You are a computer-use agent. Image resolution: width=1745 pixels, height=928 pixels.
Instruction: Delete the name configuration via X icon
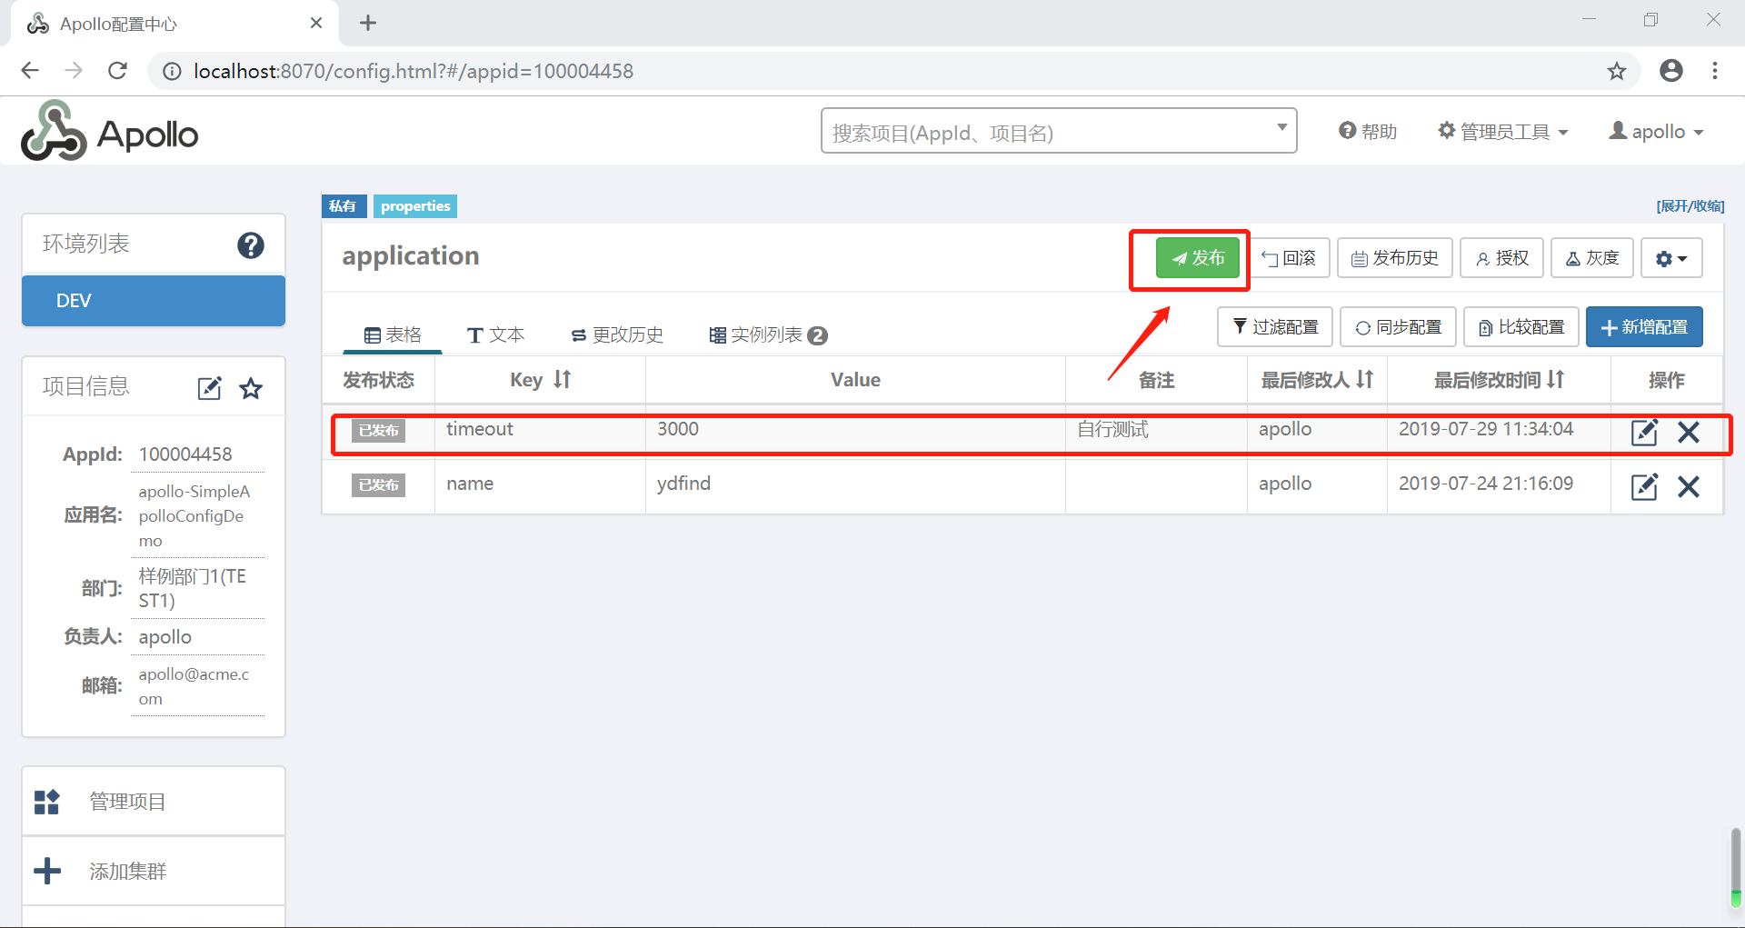pyautogui.click(x=1689, y=486)
